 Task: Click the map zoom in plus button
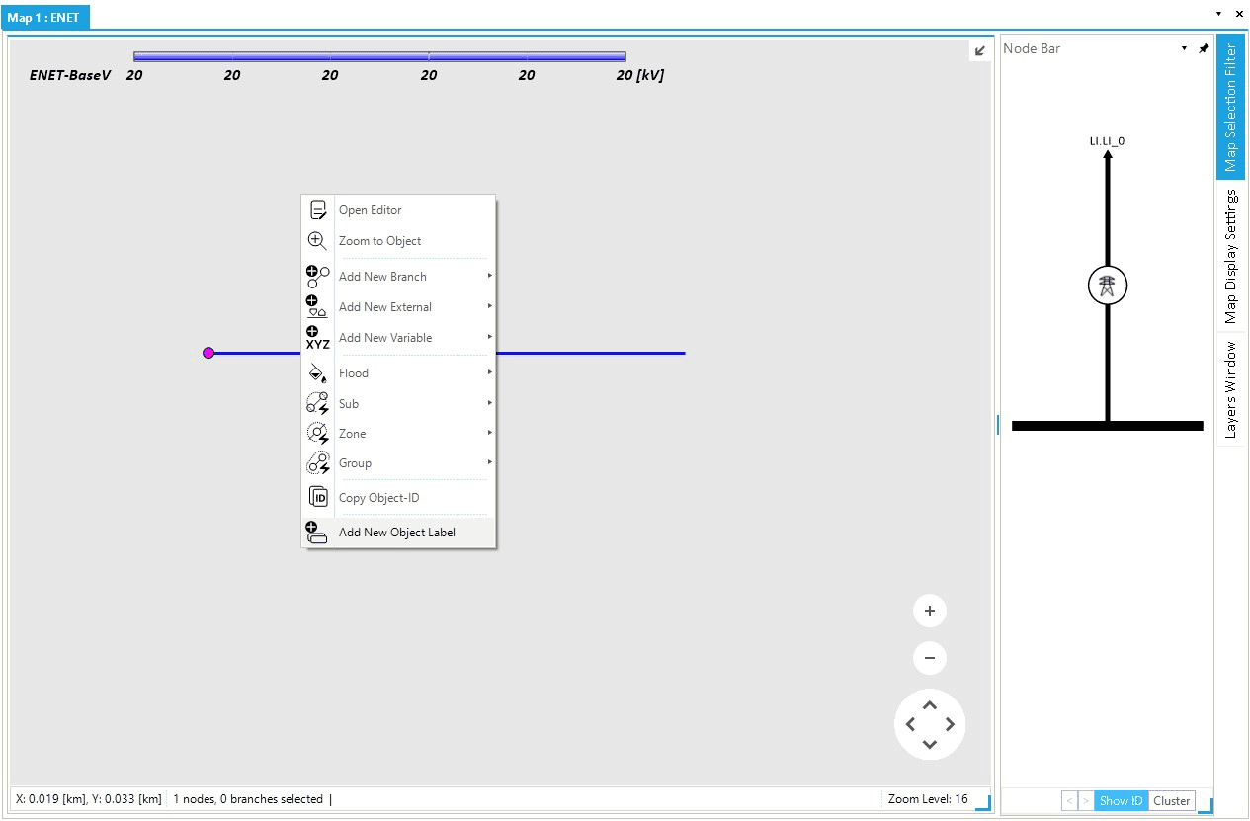tap(929, 611)
